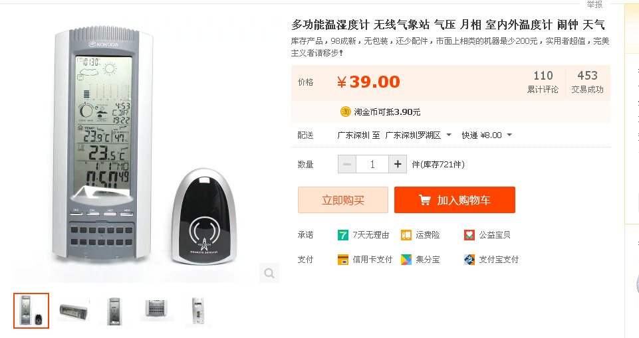
Task: Decrease quantity with the minus button
Action: click(x=347, y=164)
